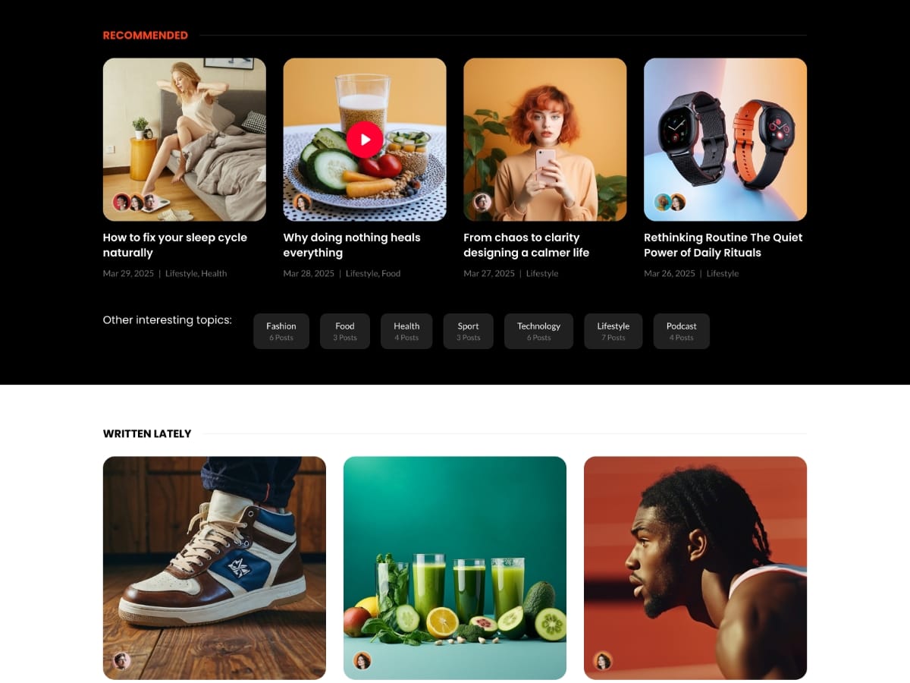Viewport: 910px width, 683px height.
Task: Open Rethinking Routine daily rituals article
Action: (723, 245)
